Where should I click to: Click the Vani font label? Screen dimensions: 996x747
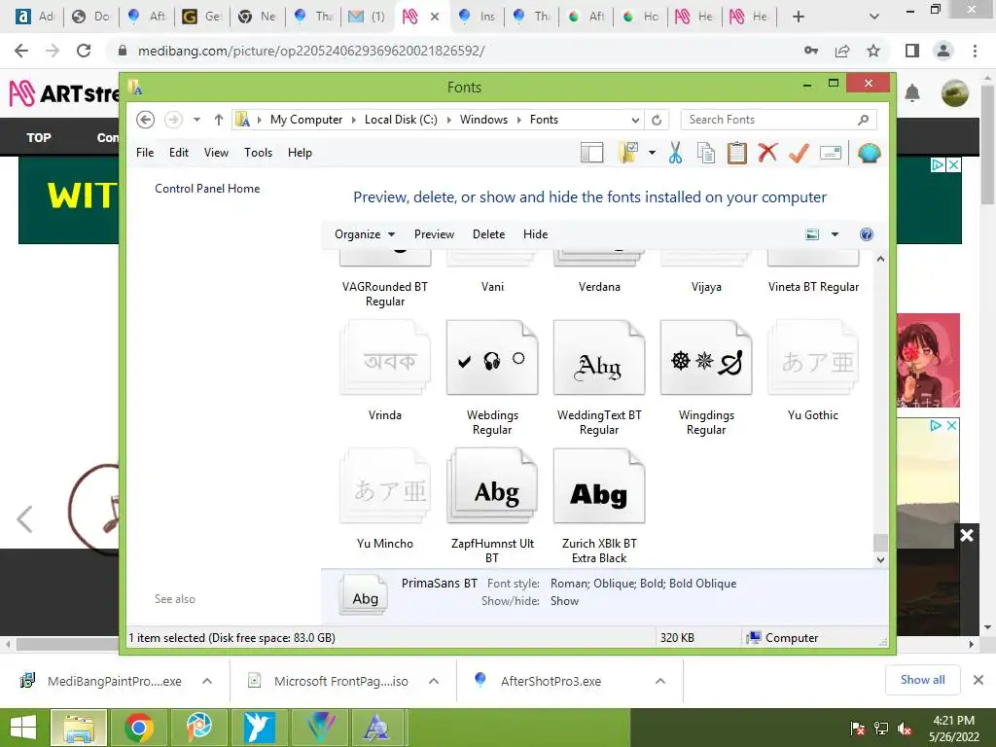492,287
